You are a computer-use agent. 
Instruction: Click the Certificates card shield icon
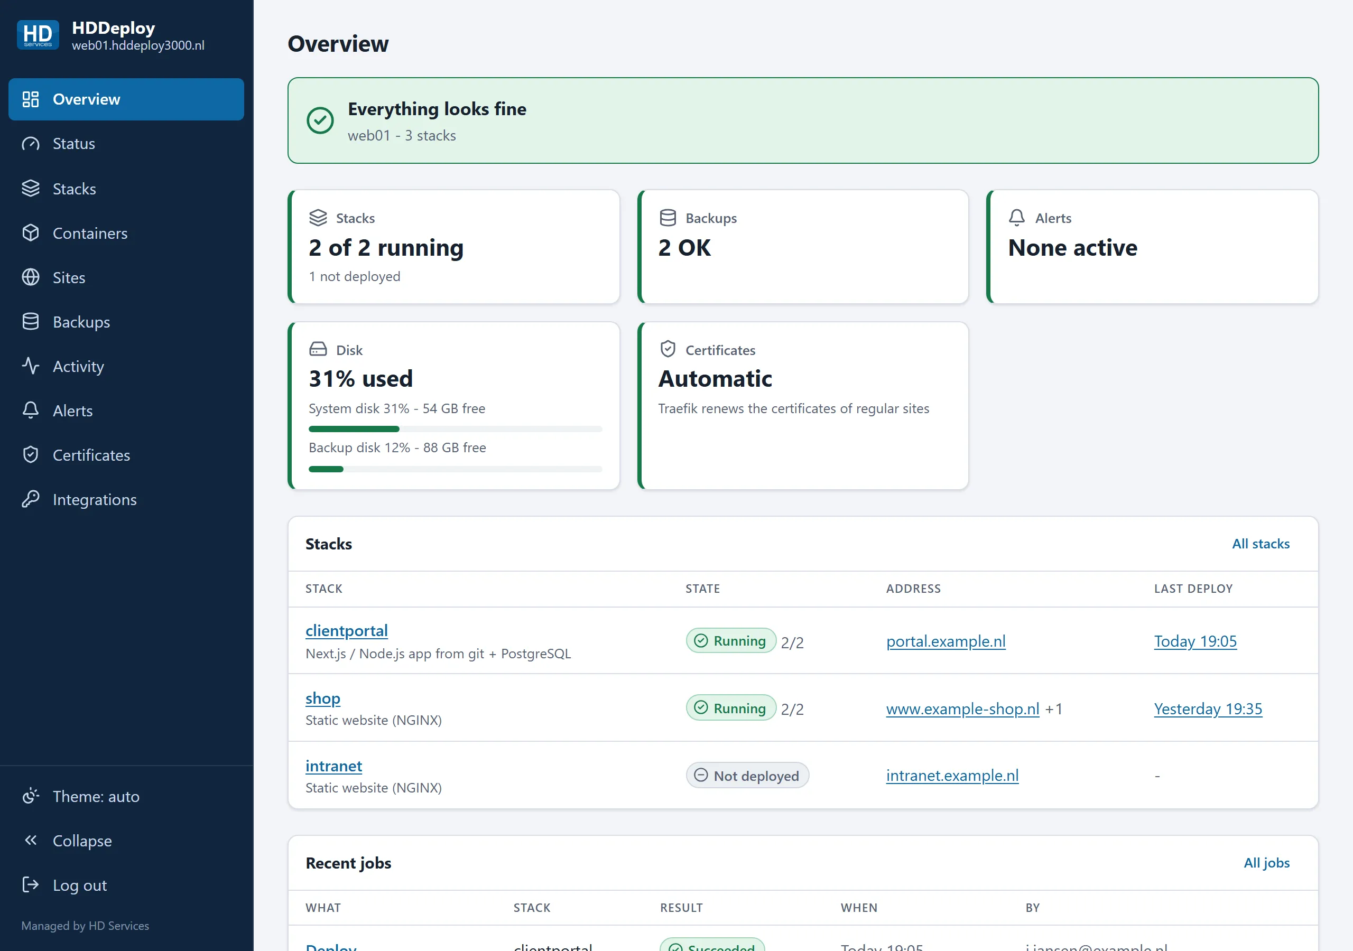pos(668,349)
